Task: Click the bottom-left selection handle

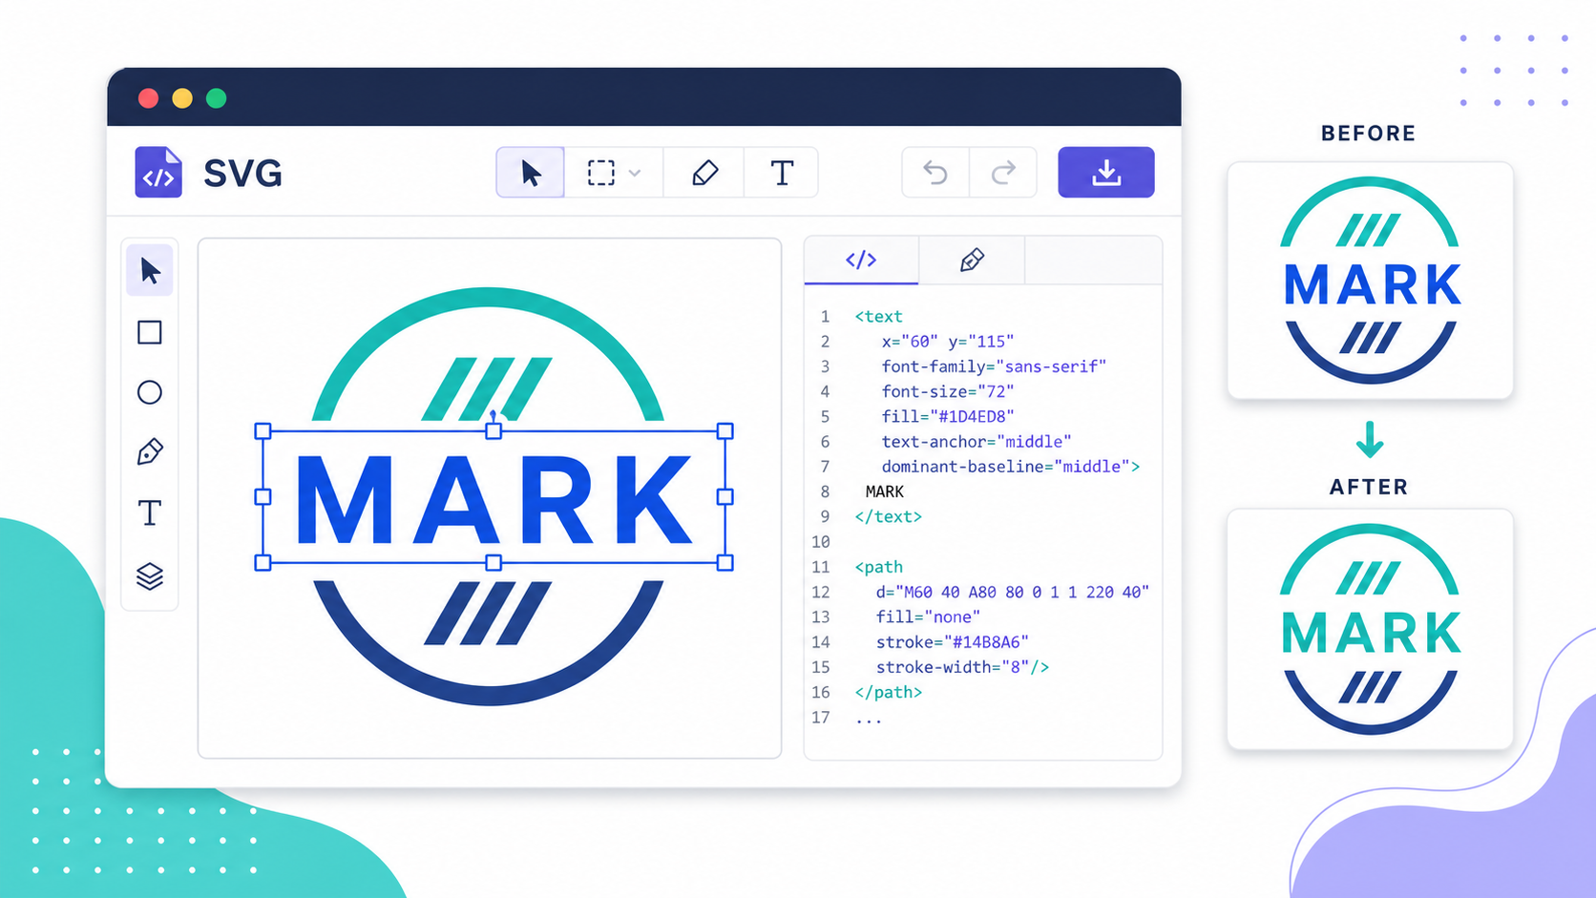Action: [263, 563]
